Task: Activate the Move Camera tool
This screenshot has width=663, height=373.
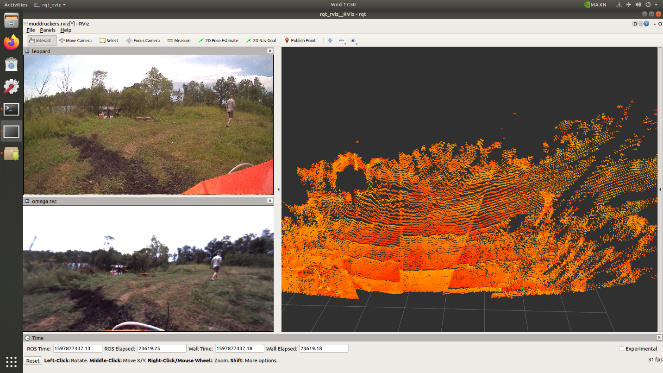Action: pos(75,40)
